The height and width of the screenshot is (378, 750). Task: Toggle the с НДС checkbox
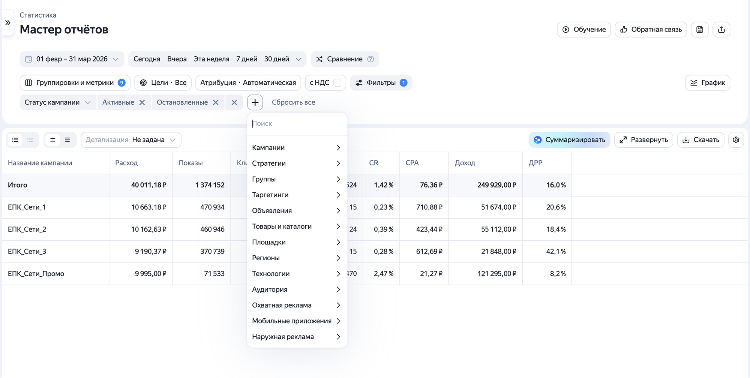point(337,83)
